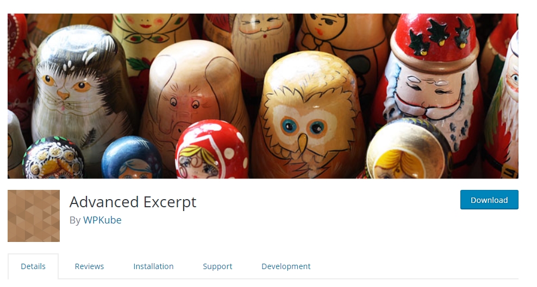Image resolution: width=537 pixels, height=287 pixels.
Task: Open the WPKube author link
Action: click(x=102, y=220)
